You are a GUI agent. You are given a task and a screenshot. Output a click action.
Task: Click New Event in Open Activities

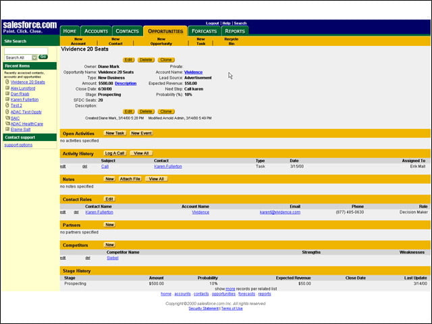(x=141, y=133)
